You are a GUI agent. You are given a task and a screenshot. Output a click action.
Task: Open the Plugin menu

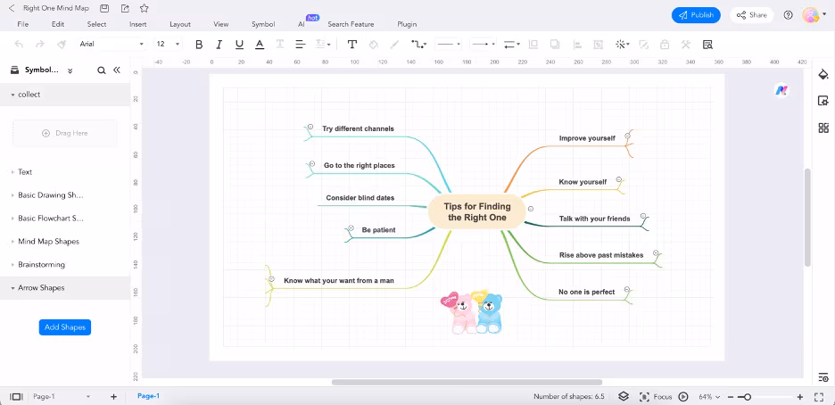(x=407, y=24)
